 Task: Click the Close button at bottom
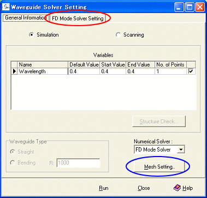[144, 188]
